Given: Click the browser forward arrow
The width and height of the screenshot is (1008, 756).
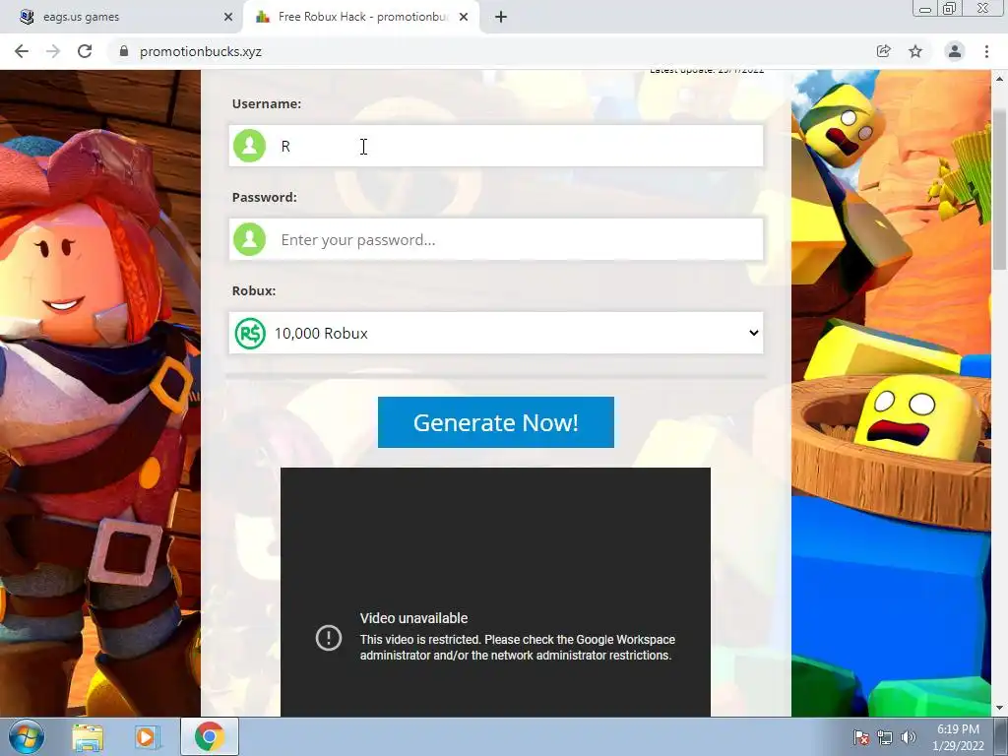Looking at the screenshot, I should pyautogui.click(x=53, y=51).
